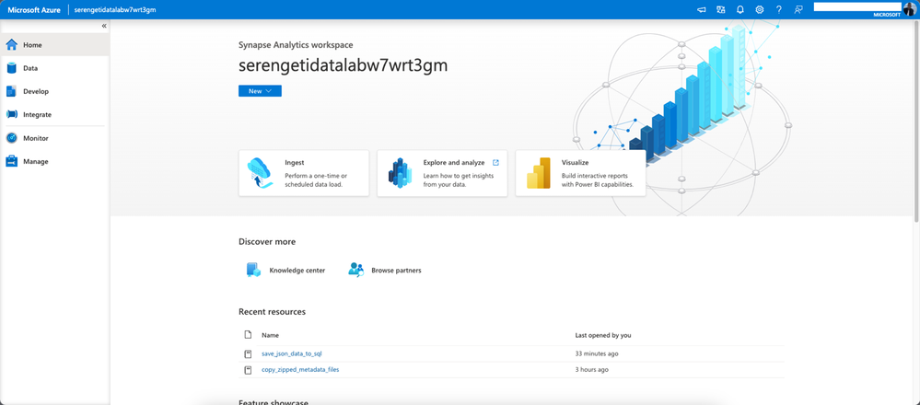Open the Manage hub toolbox icon

[x=11, y=162]
